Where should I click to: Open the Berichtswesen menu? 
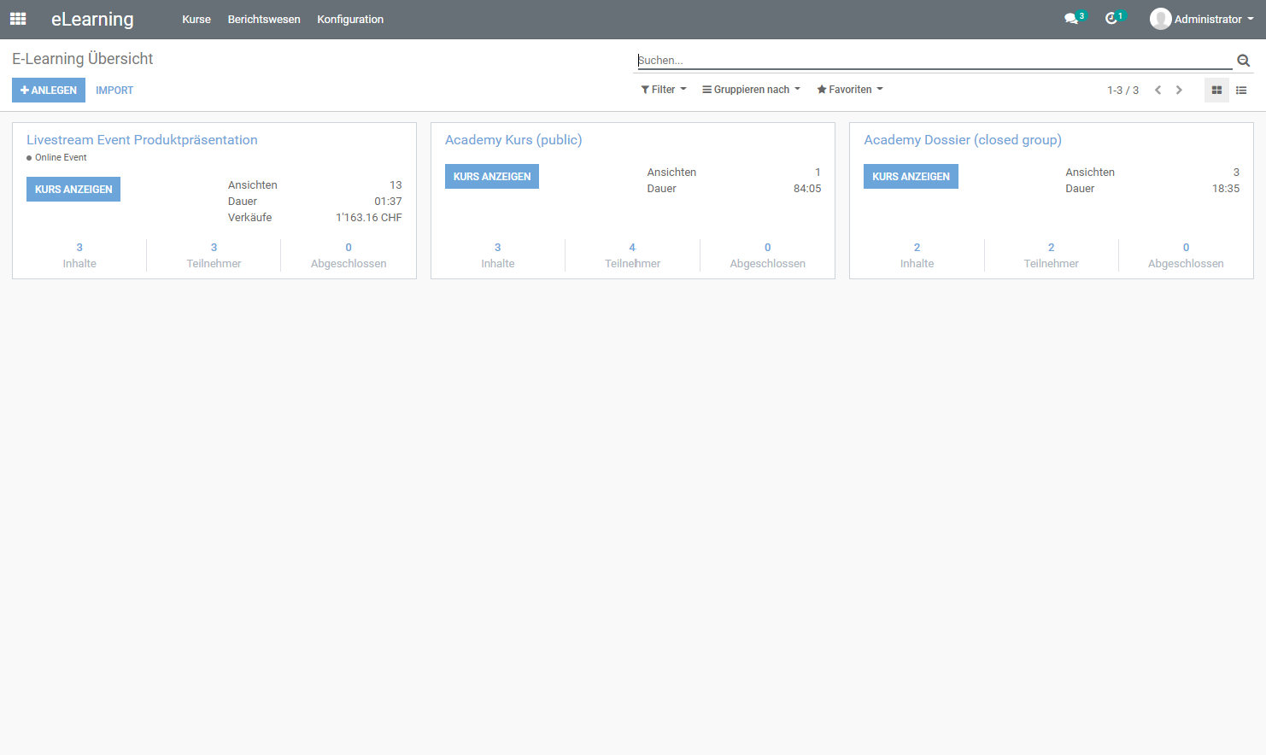(264, 19)
